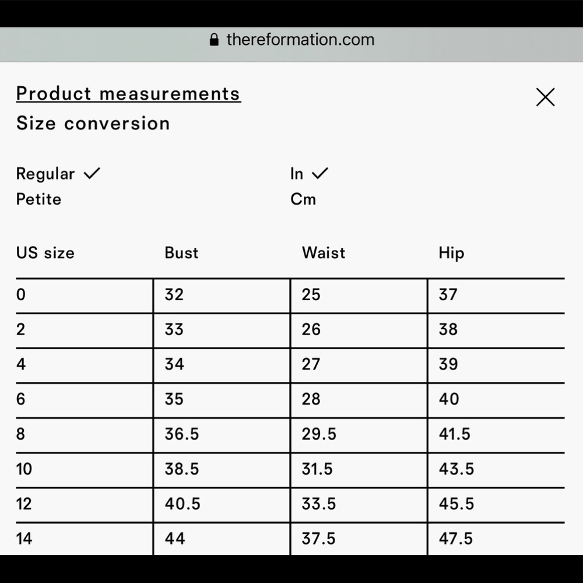
Task: Click thereformation.com in the address bar
Action: [x=300, y=40]
